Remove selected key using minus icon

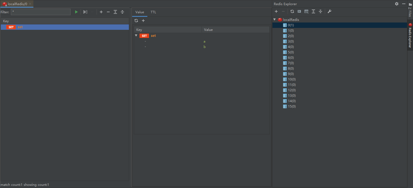[108, 12]
